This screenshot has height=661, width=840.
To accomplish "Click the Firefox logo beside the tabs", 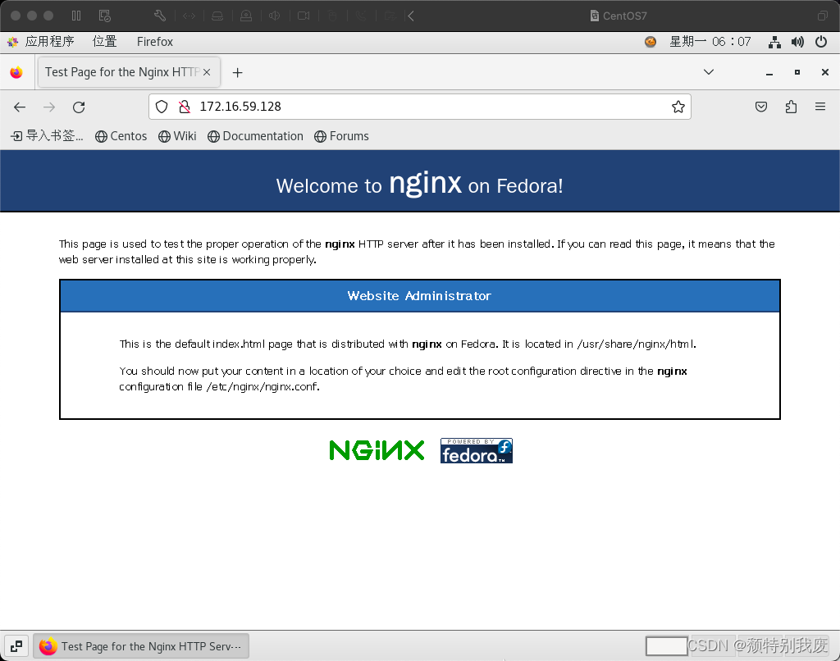I will [x=16, y=72].
